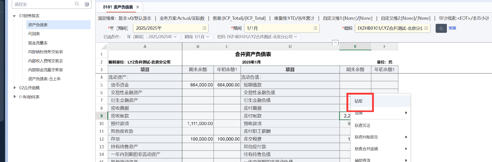Click the select-all corner of the spreadsheet
Screen dimensions: 492x162
(102, 46)
